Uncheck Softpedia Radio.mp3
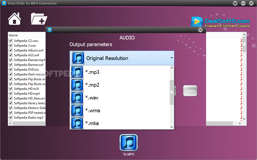 [11, 118]
